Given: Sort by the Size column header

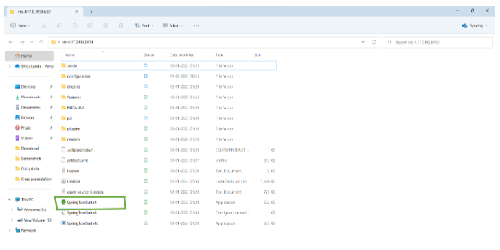Looking at the screenshot, I should pos(257,55).
